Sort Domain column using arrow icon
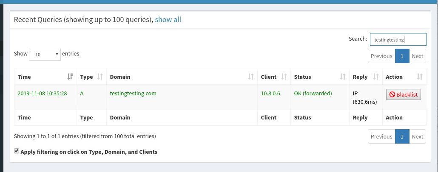This screenshot has width=438, height=172. (251, 77)
